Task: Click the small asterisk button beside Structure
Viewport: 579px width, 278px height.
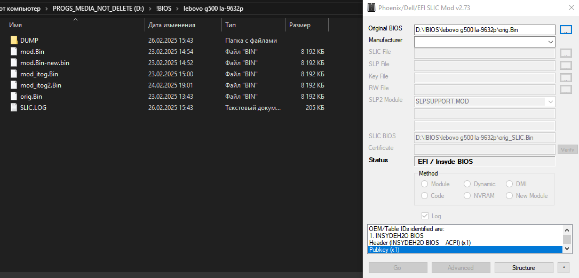Action: point(564,267)
